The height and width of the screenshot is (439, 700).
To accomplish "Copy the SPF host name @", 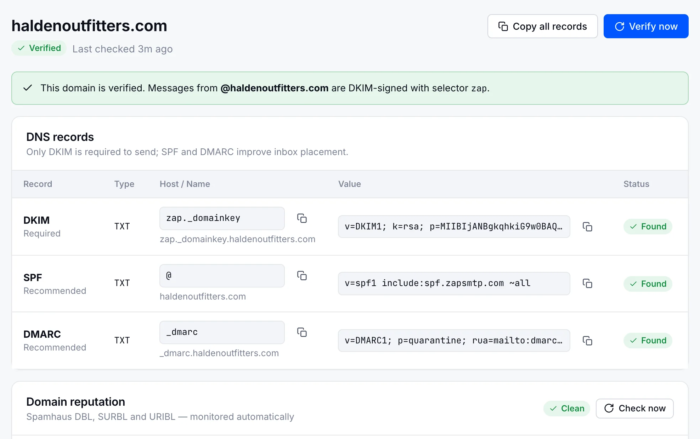I will tap(302, 275).
